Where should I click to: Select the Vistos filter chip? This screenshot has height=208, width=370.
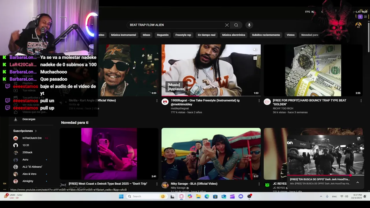pos(291,35)
